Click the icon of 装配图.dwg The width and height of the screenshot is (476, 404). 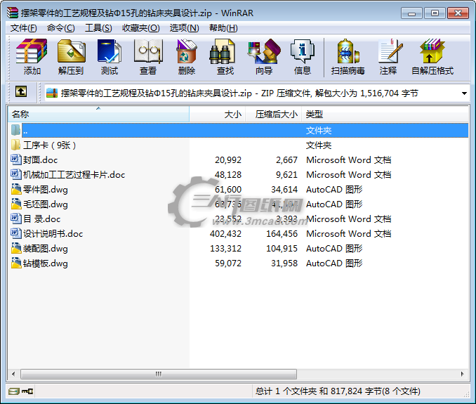(x=15, y=248)
